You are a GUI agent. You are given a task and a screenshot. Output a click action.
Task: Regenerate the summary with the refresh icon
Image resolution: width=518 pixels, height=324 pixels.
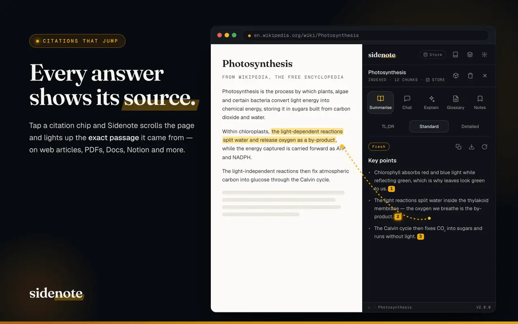coord(484,147)
